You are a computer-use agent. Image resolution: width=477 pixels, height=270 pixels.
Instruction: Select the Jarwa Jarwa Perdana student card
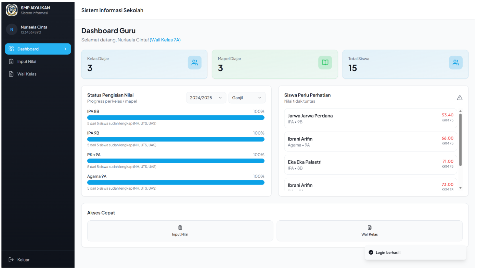click(x=371, y=118)
